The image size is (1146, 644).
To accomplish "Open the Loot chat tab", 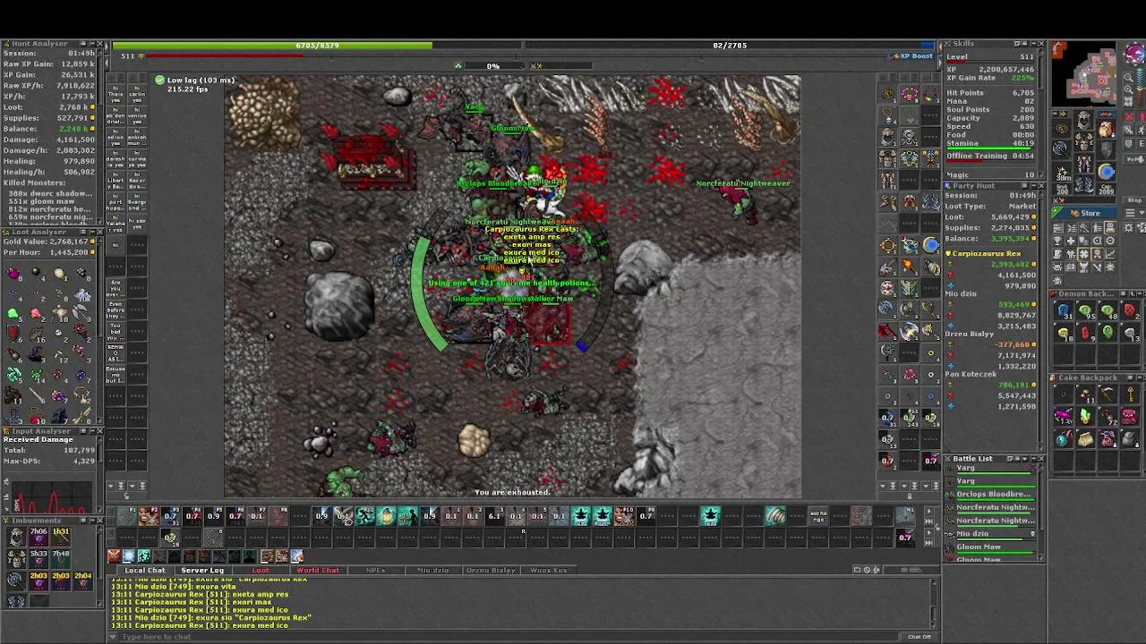I will pos(261,570).
